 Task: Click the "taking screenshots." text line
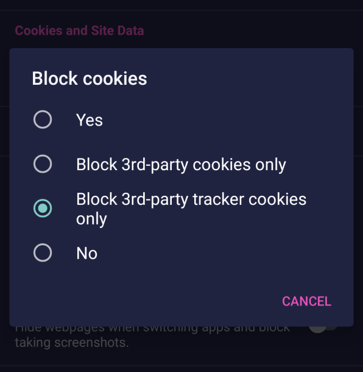pyautogui.click(x=71, y=343)
